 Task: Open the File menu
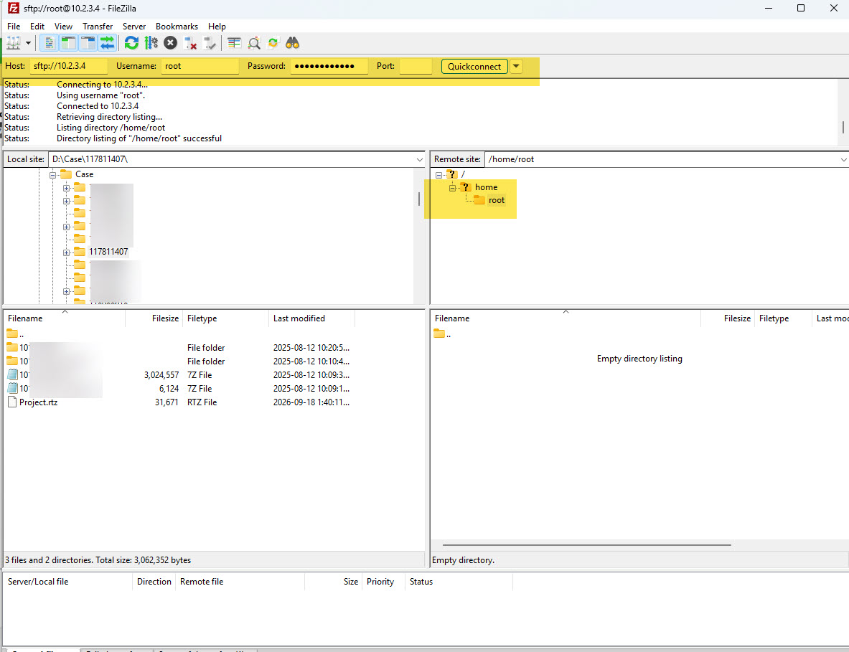14,27
